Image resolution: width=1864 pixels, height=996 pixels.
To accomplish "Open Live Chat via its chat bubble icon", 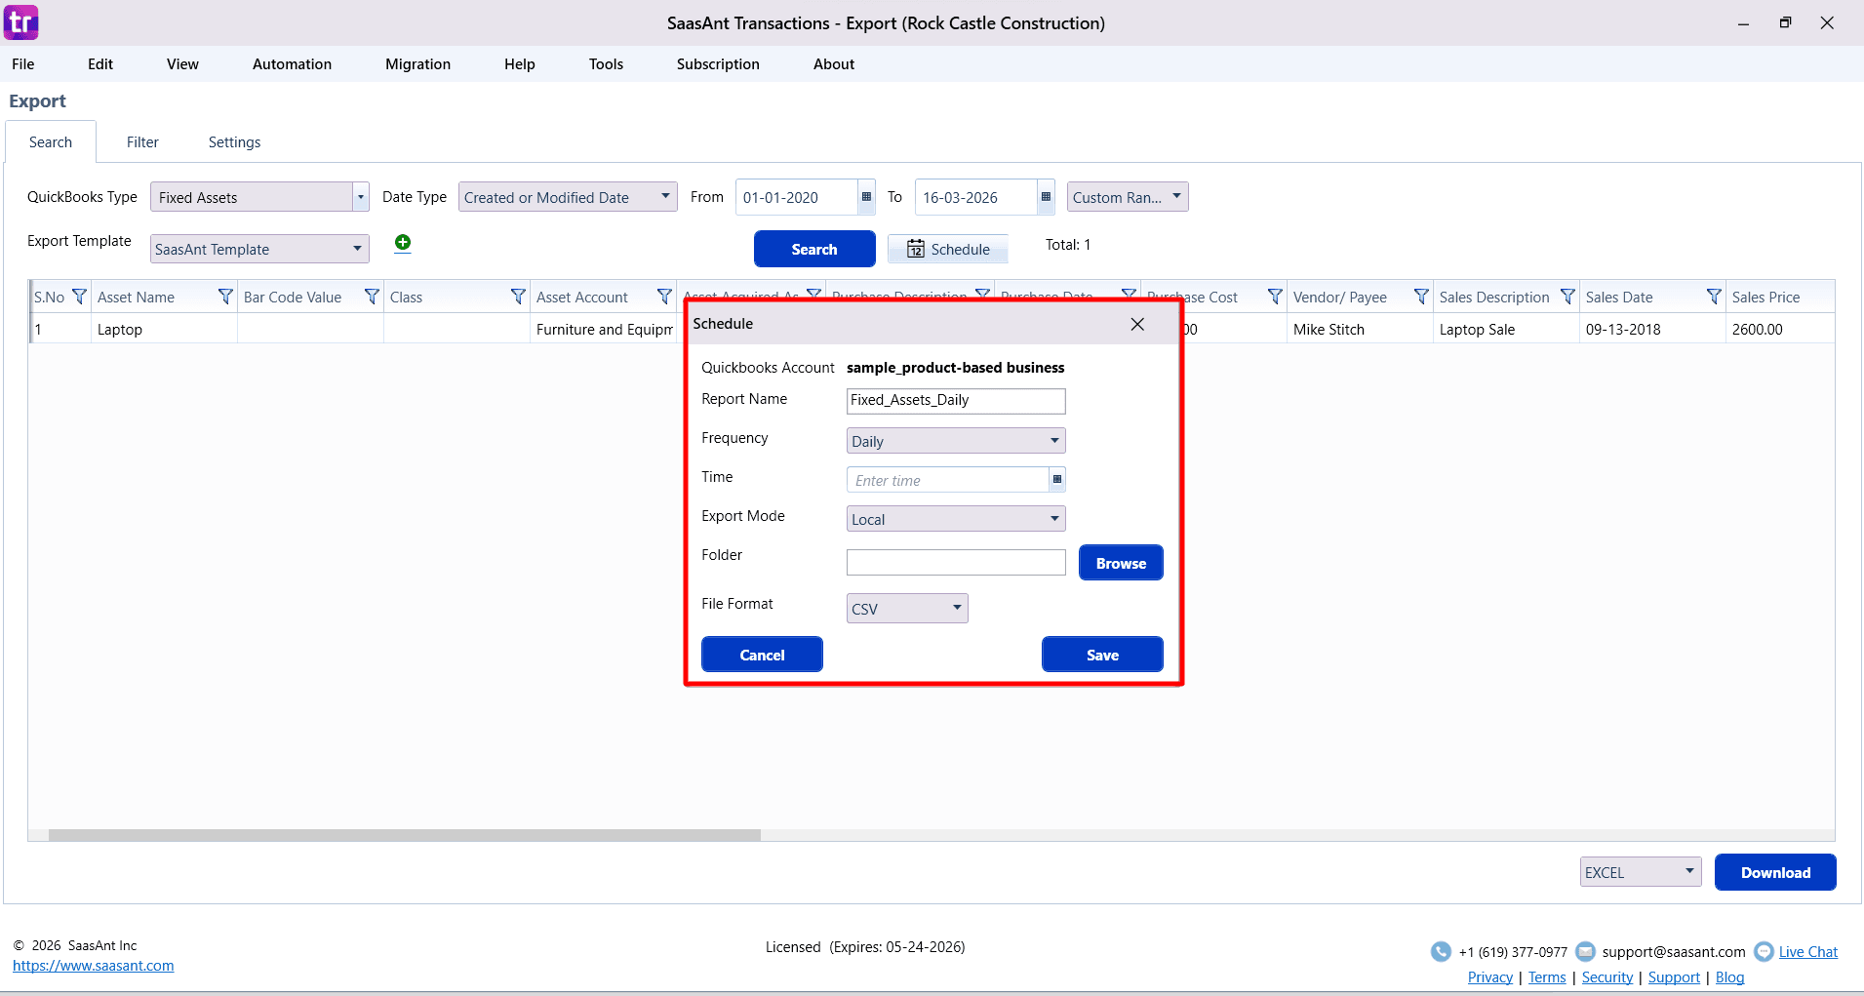I will coord(1765,951).
